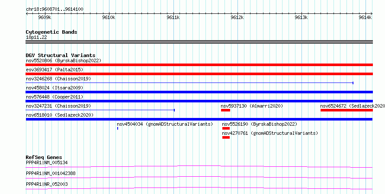Click the 18p11.22 cytogenetic band bar
The image size is (385, 194).
[x=199, y=42]
